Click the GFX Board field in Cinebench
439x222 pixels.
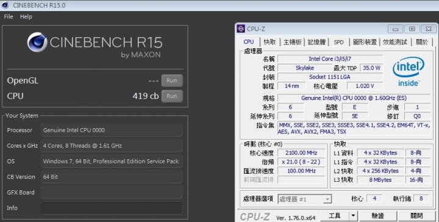[x=112, y=193]
